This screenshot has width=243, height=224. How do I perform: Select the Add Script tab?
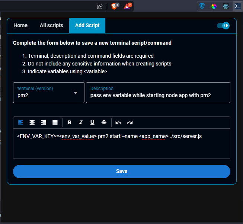[x=87, y=25]
